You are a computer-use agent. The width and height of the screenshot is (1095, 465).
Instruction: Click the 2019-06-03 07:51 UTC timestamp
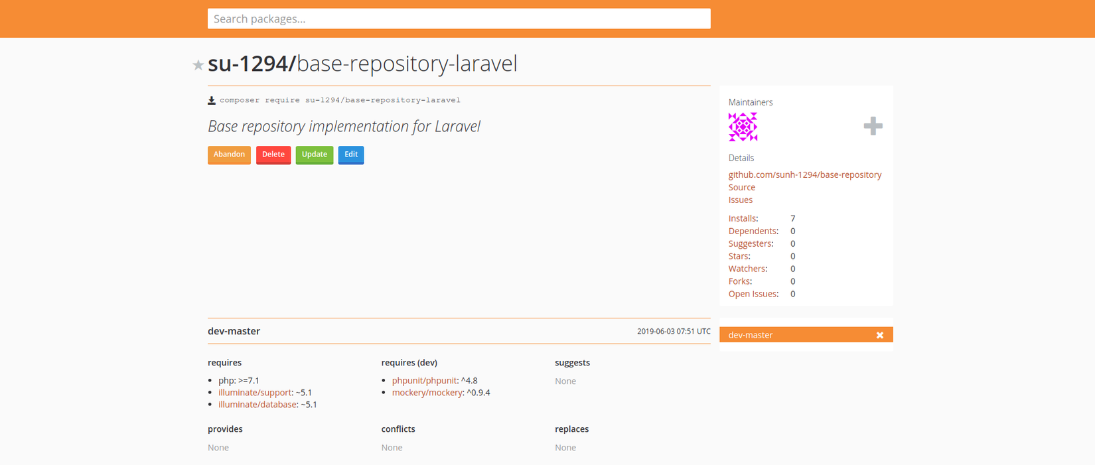[674, 331]
